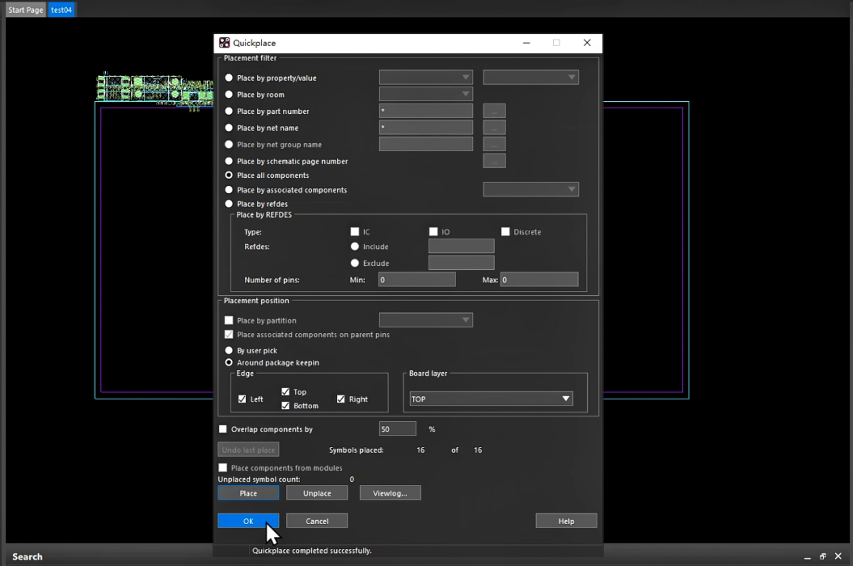This screenshot has width=853, height=566.
Task: Enable the IO type checkbox
Action: point(433,232)
